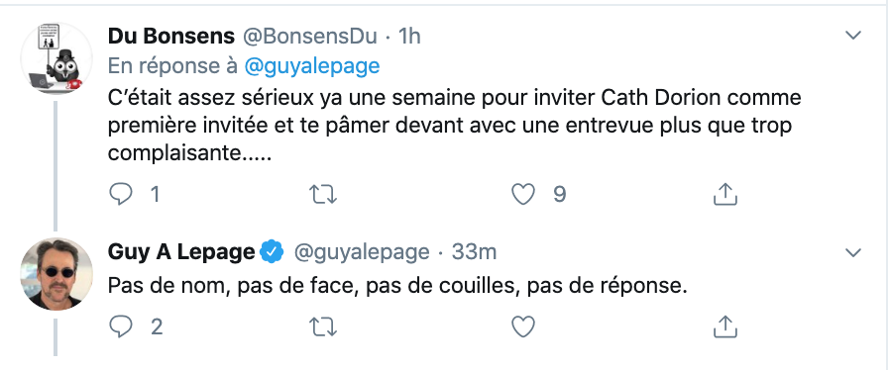Open the @guyalepage handle beside verified badge
The width and height of the screenshot is (890, 370).
(x=362, y=252)
